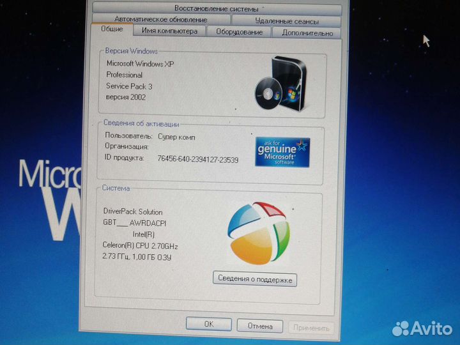Click the 2.73 ГГц, 1,00 ГБ ОЗУ line
Image resolution: width=460 pixels, height=345 pixels.
137,257
